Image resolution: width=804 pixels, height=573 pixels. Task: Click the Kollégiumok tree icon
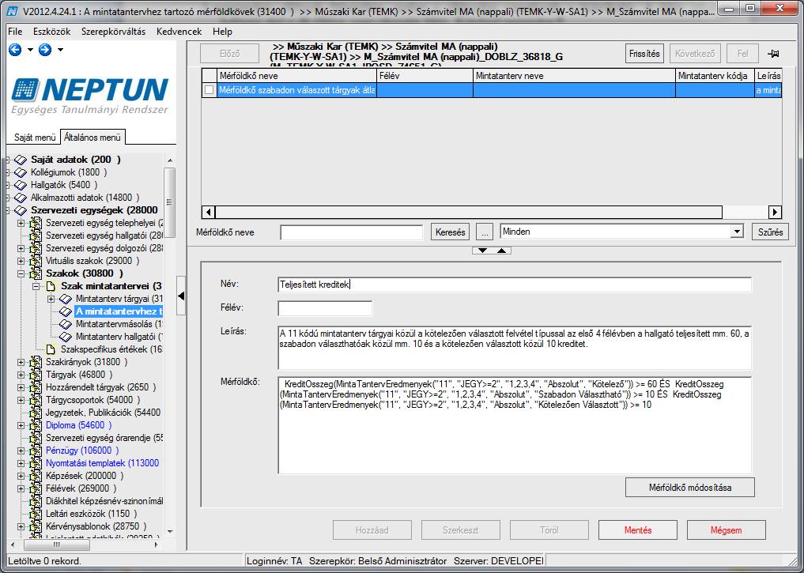tap(21, 173)
